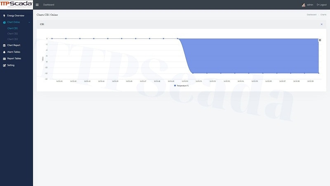
Task: Open Chart CB3 from sidebar
Action: click(x=12, y=39)
